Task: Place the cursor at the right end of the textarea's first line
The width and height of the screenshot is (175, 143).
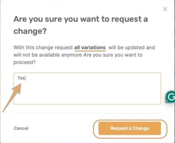Action: coord(158,78)
